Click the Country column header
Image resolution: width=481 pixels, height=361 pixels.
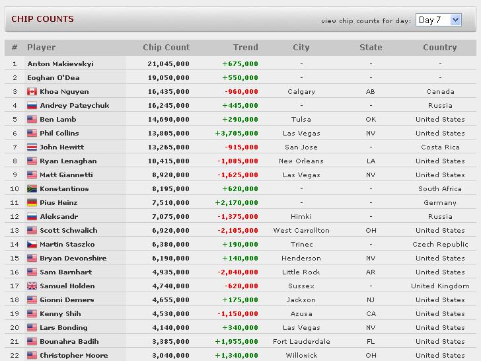[440, 48]
